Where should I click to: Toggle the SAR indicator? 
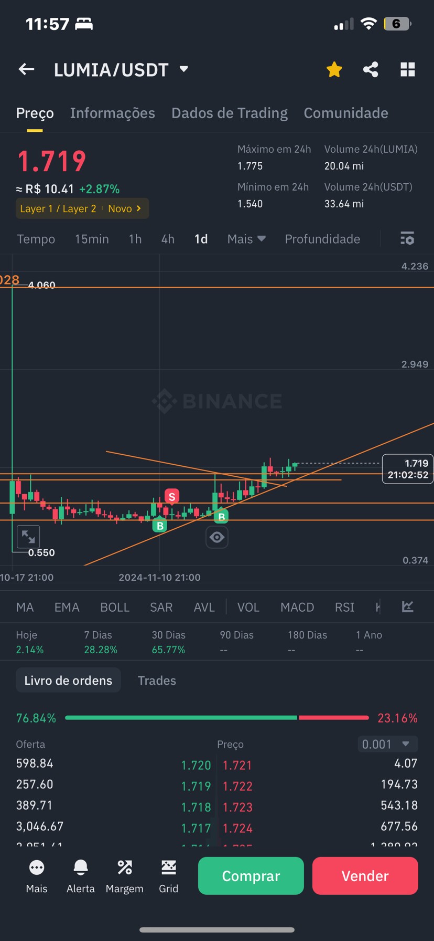pos(161,607)
